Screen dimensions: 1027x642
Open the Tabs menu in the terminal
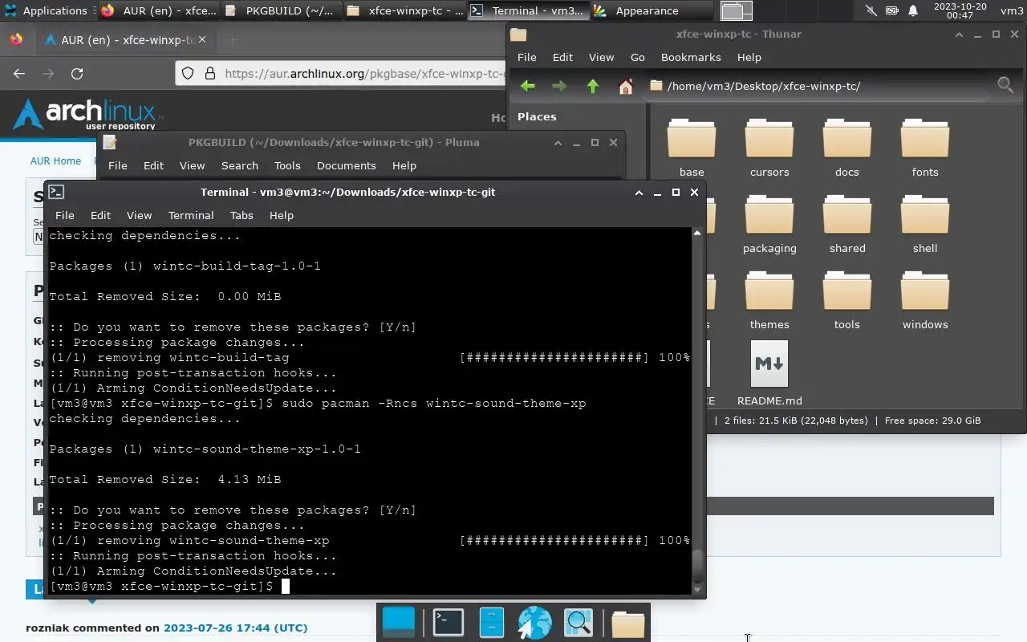coord(242,215)
